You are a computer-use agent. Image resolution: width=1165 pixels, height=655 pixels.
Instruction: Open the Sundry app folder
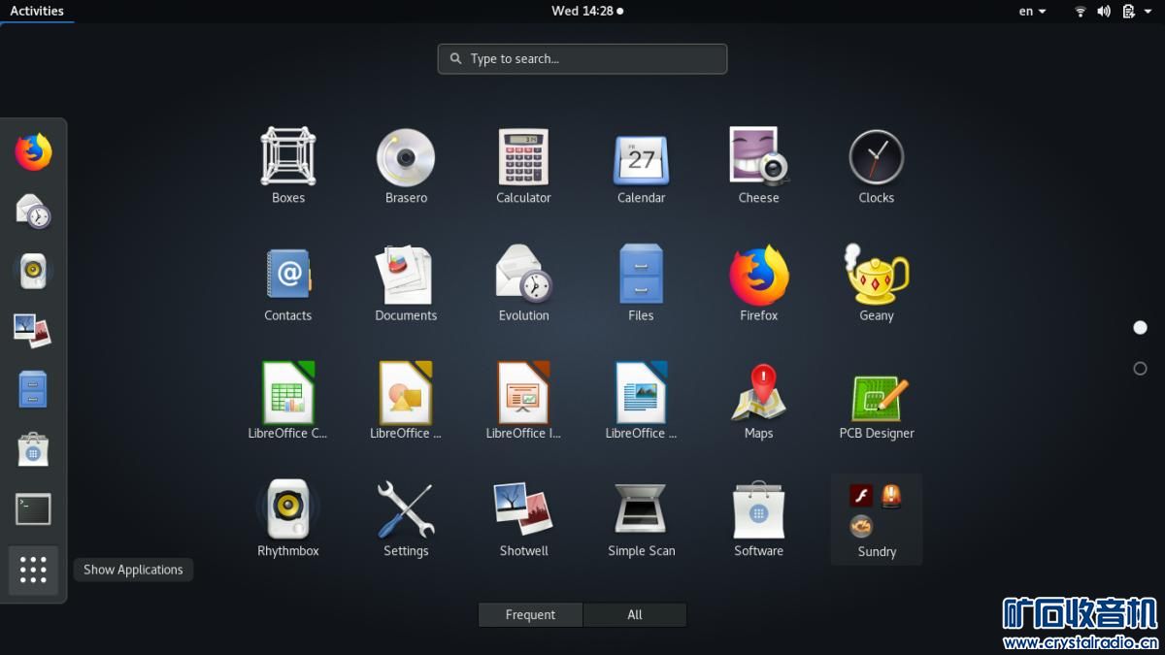[x=876, y=519]
